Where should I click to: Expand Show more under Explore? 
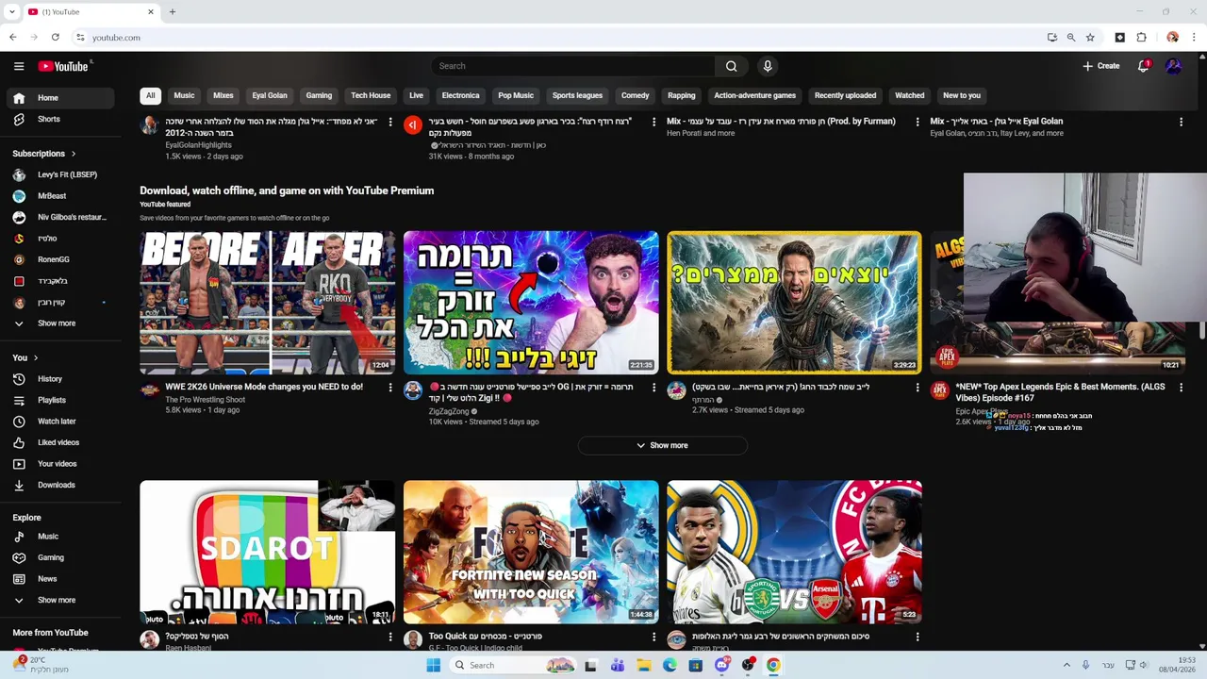pyautogui.click(x=61, y=600)
